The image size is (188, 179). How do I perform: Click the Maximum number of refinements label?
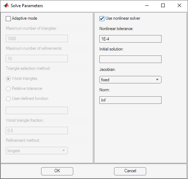(34, 48)
